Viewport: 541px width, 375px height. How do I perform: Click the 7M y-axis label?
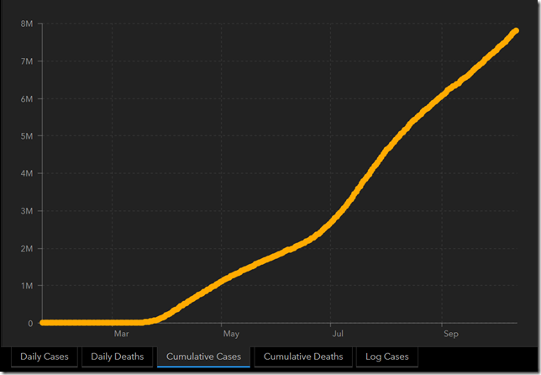click(27, 61)
